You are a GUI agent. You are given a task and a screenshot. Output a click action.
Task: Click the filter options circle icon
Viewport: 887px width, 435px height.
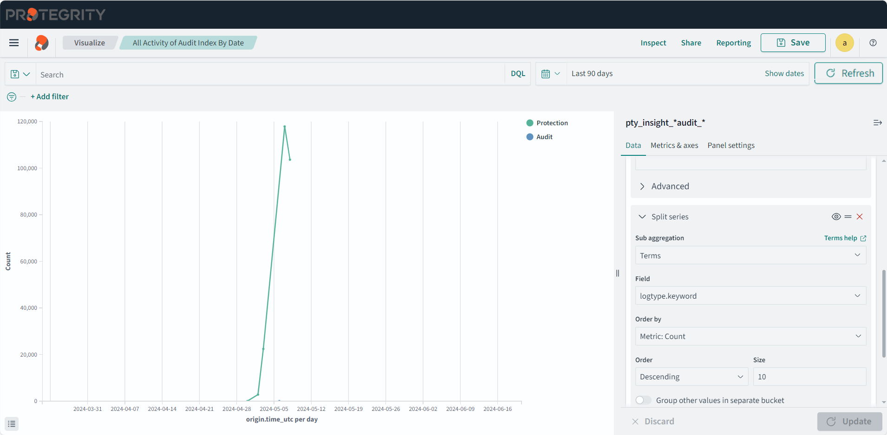click(x=12, y=97)
